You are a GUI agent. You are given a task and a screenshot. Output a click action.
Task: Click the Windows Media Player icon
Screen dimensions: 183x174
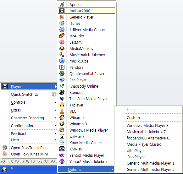click(x=62, y=130)
